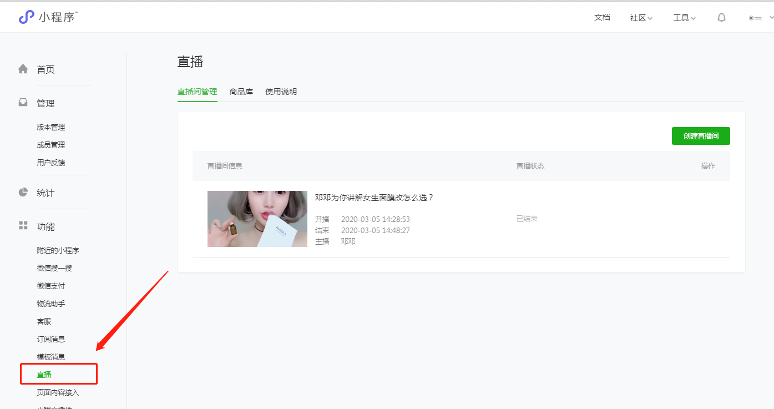
Task: Click the 操作 column header
Action: click(x=708, y=166)
